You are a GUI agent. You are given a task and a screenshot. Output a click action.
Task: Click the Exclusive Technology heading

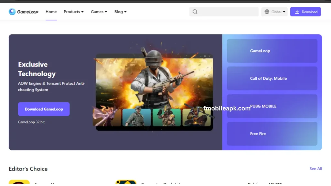coord(37,69)
